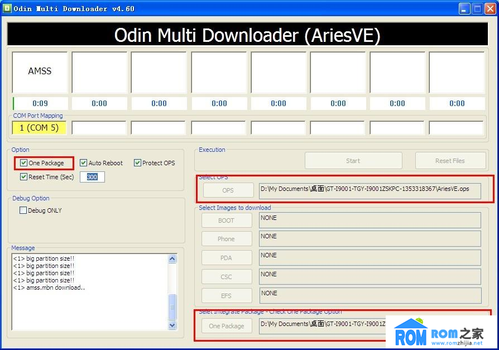Image resolution: width=499 pixels, height=350 pixels.
Task: Disable the Auto Reboot checkbox
Action: coord(83,163)
